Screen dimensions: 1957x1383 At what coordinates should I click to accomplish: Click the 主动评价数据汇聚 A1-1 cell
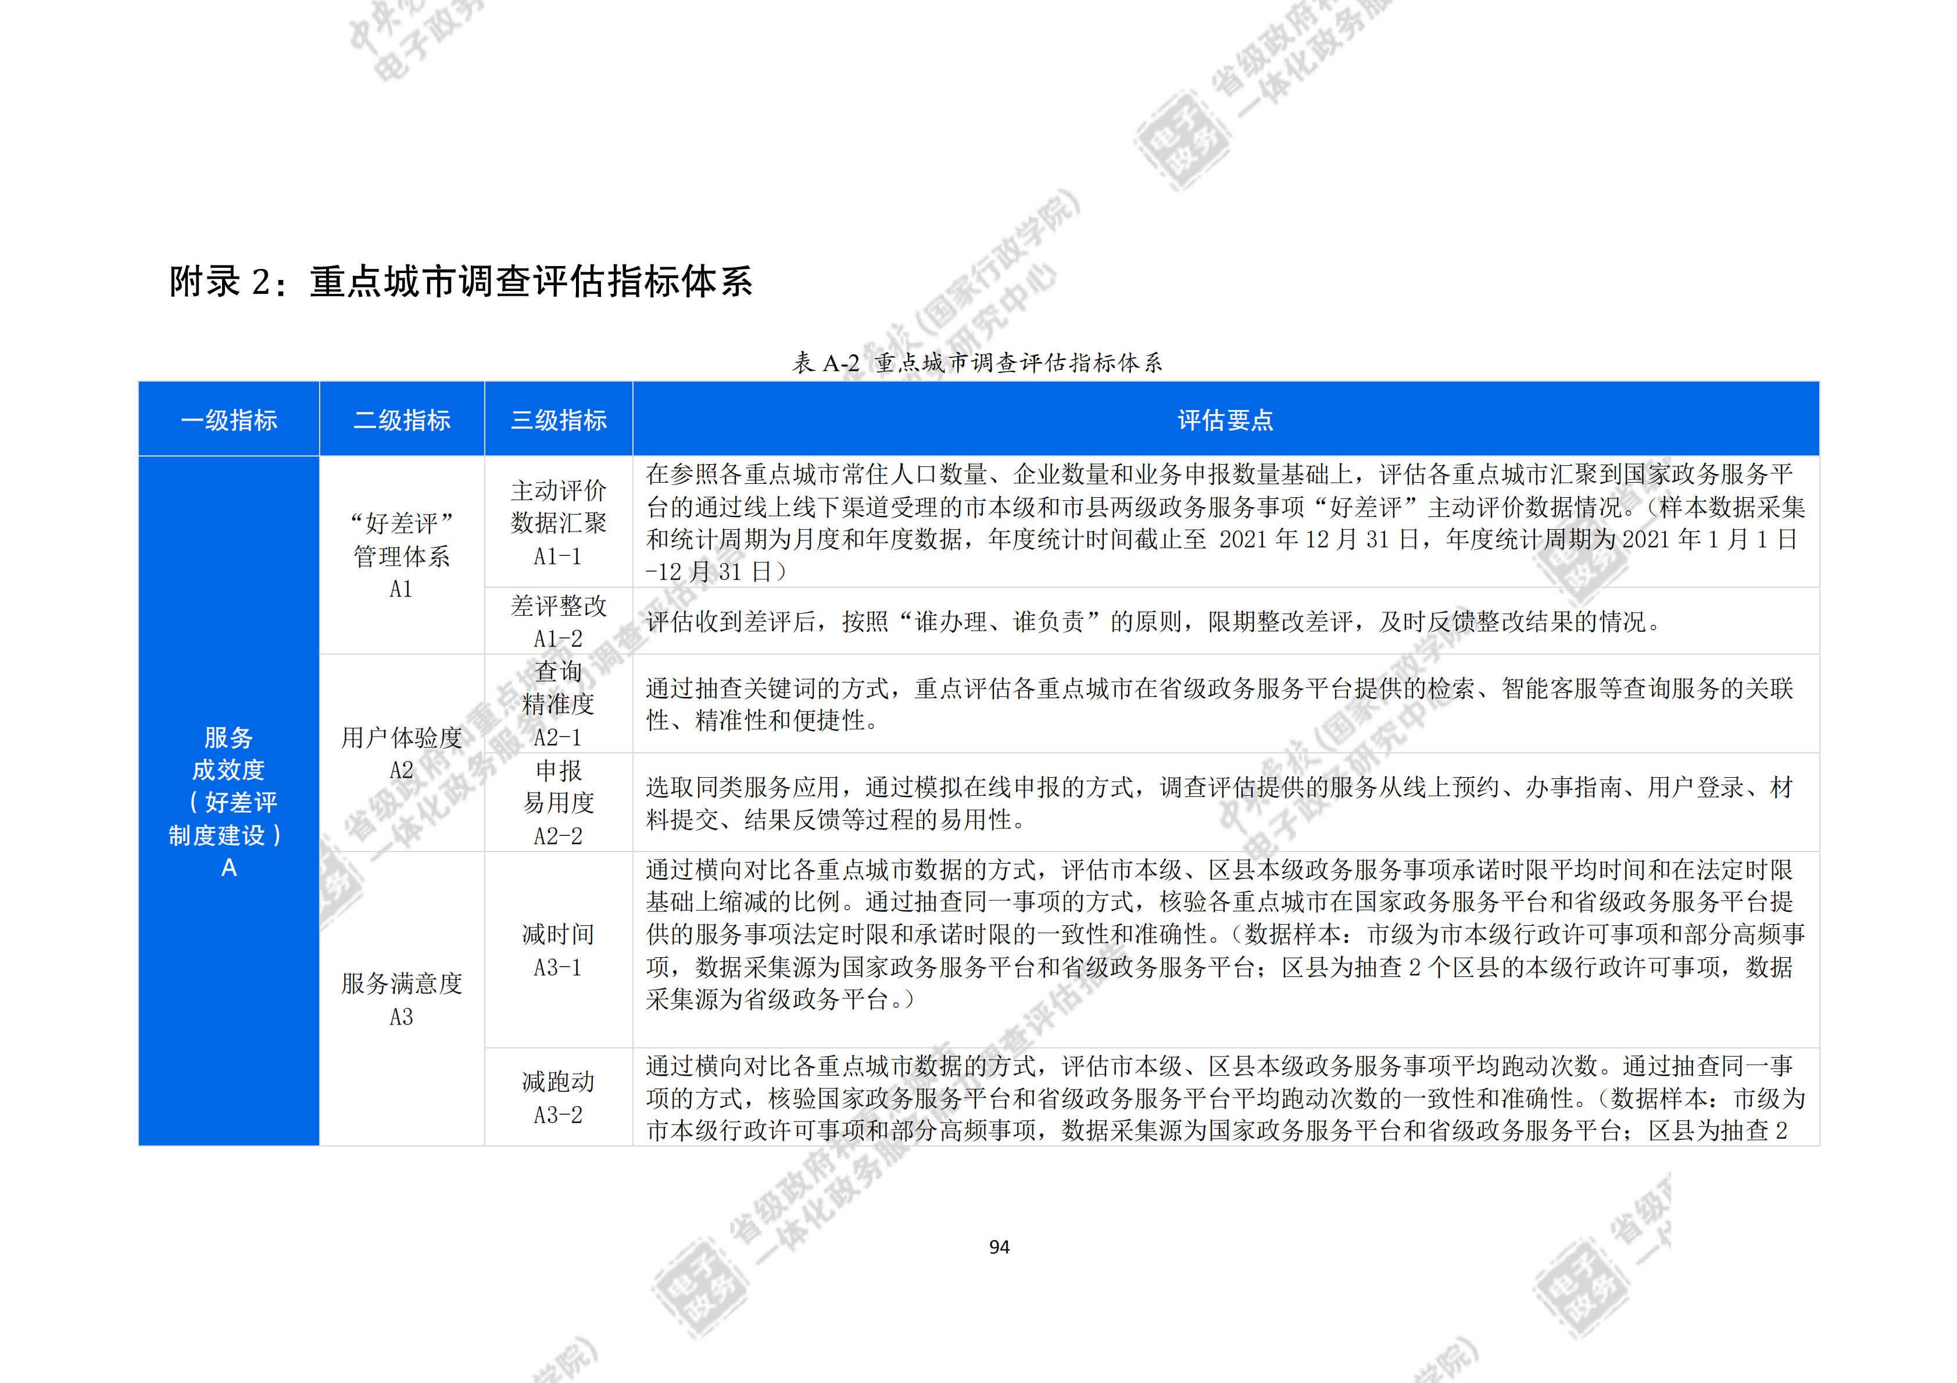point(559,522)
